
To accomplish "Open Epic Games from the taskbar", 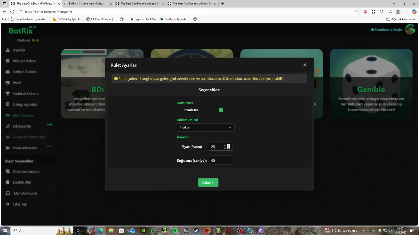I will point(186,231).
